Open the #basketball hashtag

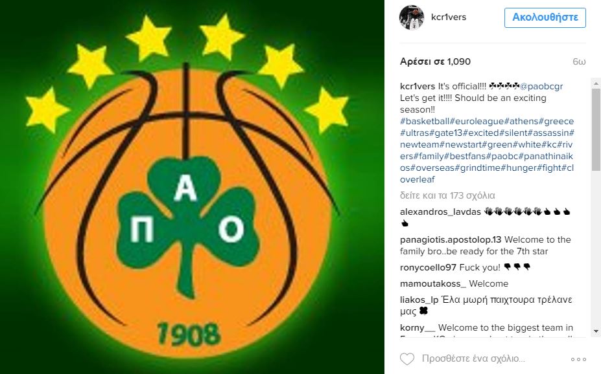click(x=425, y=121)
